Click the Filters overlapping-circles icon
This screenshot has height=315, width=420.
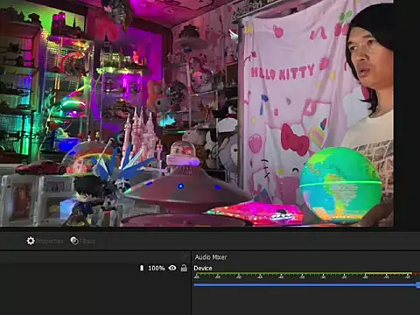tap(74, 241)
